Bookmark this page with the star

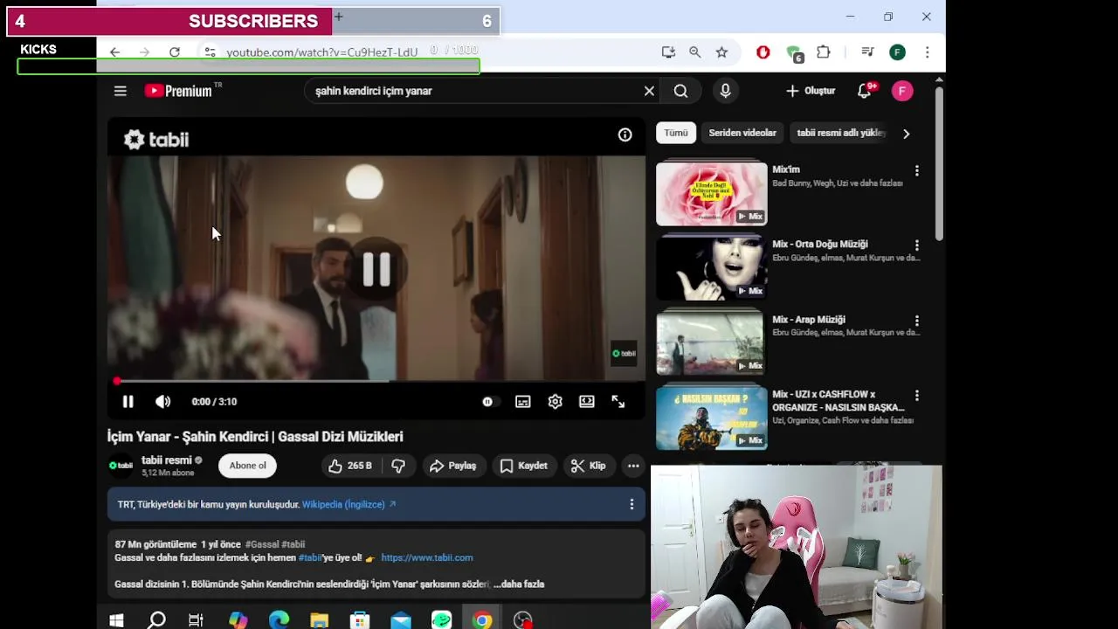[721, 52]
